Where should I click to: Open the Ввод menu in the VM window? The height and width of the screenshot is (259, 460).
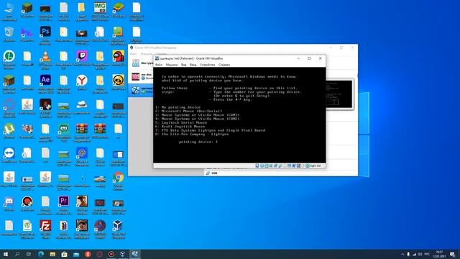(x=193, y=65)
